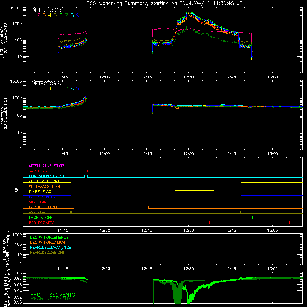Viewport: 307px width, 307px height.
Task: Click the REAR_DEC_CHAN/128 legend entry
Action: pos(51,247)
